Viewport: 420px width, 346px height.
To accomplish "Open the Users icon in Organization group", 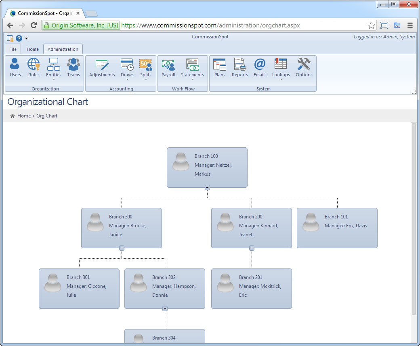I will [15, 64].
